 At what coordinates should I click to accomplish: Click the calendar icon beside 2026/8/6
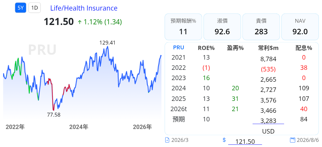292,140
